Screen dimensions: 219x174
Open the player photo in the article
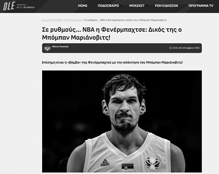point(122,121)
